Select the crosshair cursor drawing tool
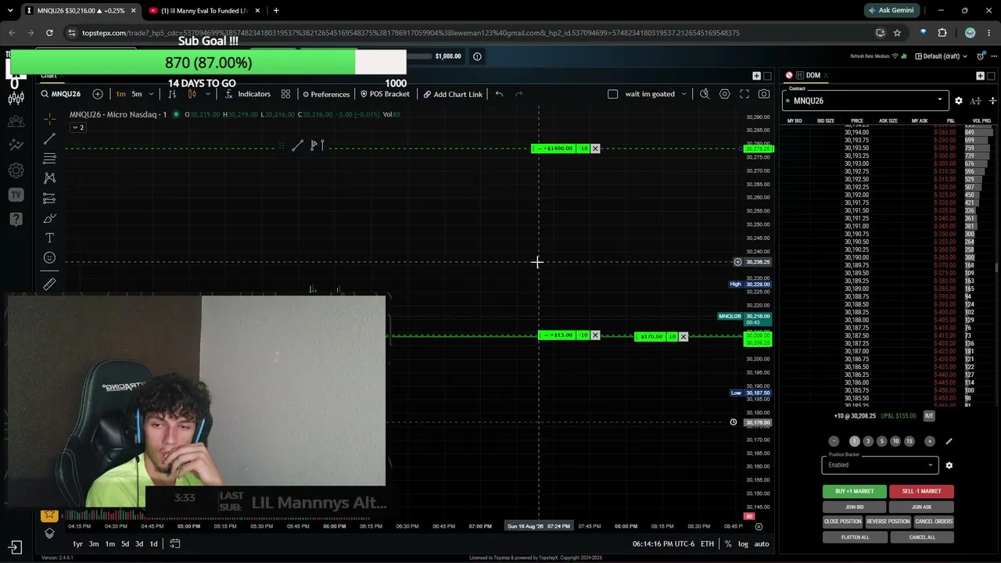Viewport: 1001px width, 563px height. [49, 119]
